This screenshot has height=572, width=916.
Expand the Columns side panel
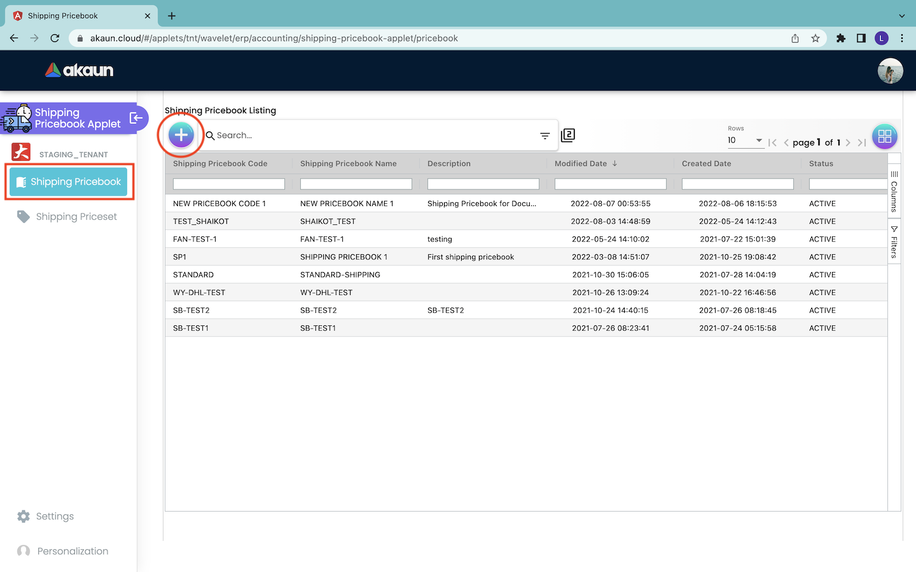click(894, 191)
